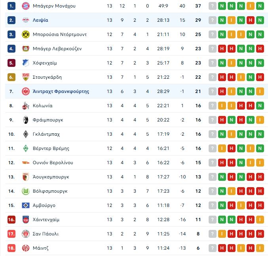Click the Werder Bremen green diamond logo

25,148
